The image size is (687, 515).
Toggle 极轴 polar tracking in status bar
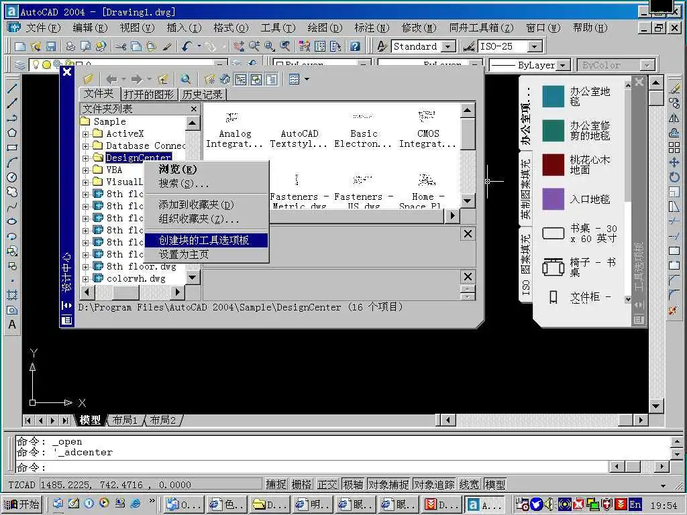click(x=353, y=484)
